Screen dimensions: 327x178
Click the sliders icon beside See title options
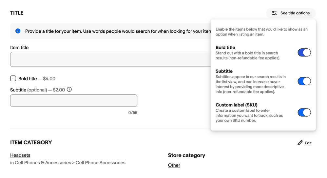(274, 13)
